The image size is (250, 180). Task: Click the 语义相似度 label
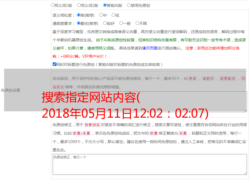(x=63, y=15)
